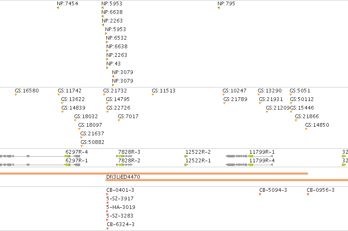Click the 6297R-4 transcript name
The width and height of the screenshot is (348, 231).
click(76, 152)
